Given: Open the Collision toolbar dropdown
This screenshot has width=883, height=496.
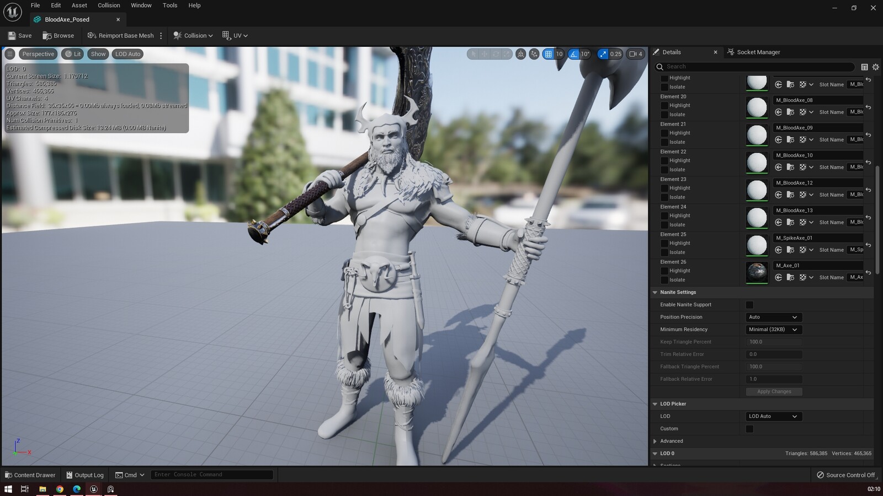Looking at the screenshot, I should (193, 35).
